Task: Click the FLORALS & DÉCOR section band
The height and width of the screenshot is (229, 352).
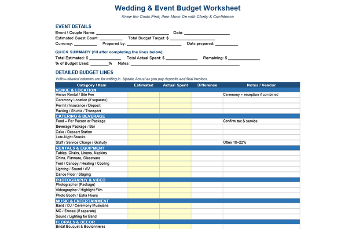Action: pyautogui.click(x=177, y=222)
